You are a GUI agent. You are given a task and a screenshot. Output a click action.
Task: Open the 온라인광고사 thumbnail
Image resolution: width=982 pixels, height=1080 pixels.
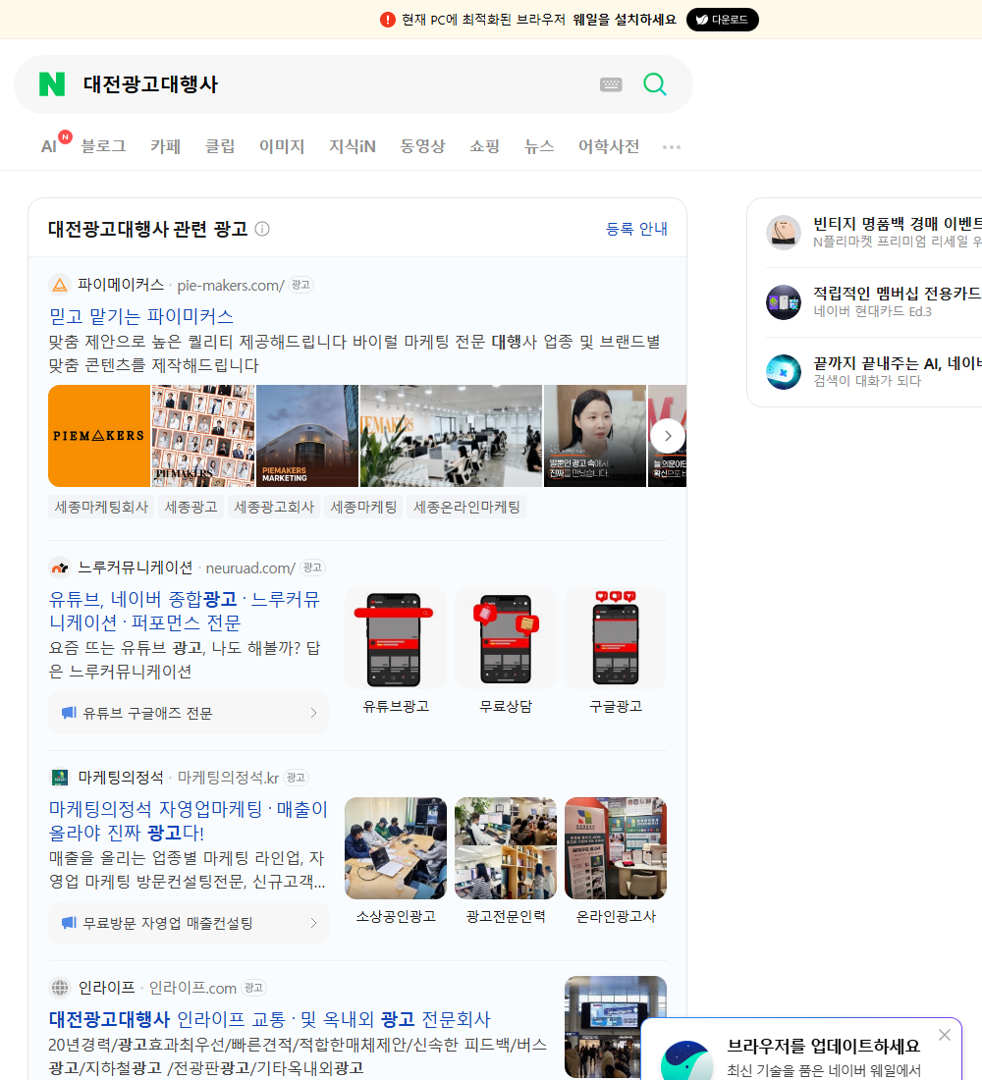pos(616,848)
